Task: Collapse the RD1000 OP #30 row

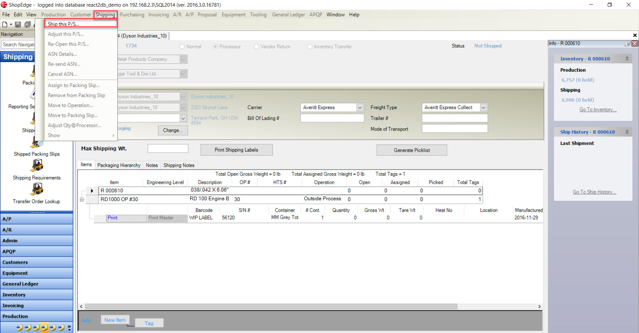Action: (x=82, y=199)
